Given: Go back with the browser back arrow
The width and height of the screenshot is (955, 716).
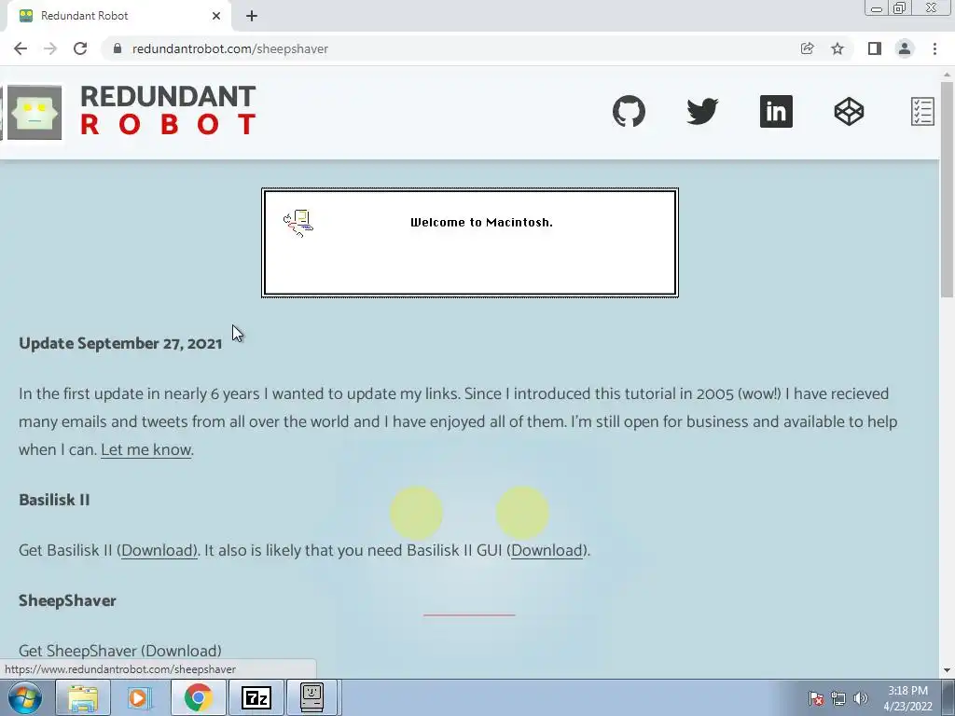Looking at the screenshot, I should point(21,48).
